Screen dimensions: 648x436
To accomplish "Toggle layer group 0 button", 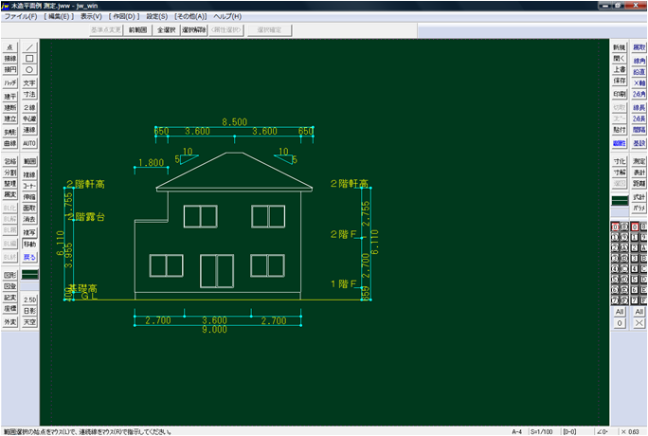I will 619,323.
